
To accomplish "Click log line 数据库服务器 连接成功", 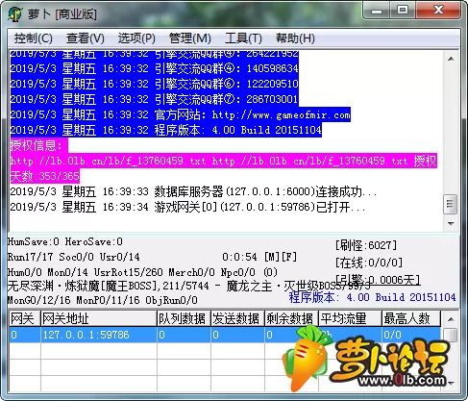I will (x=193, y=191).
